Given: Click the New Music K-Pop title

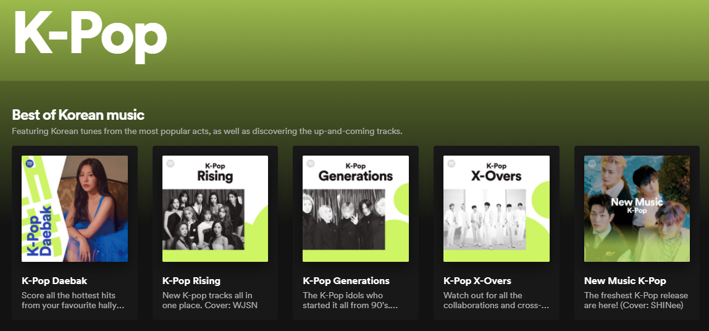Looking at the screenshot, I should pyautogui.click(x=625, y=281).
